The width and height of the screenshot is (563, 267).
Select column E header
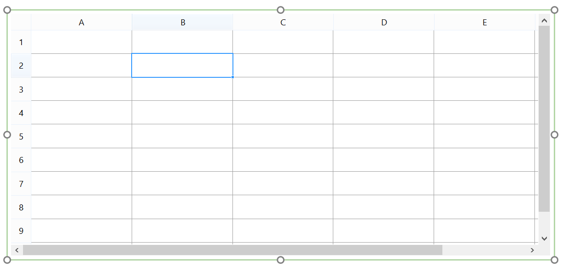pyautogui.click(x=484, y=22)
